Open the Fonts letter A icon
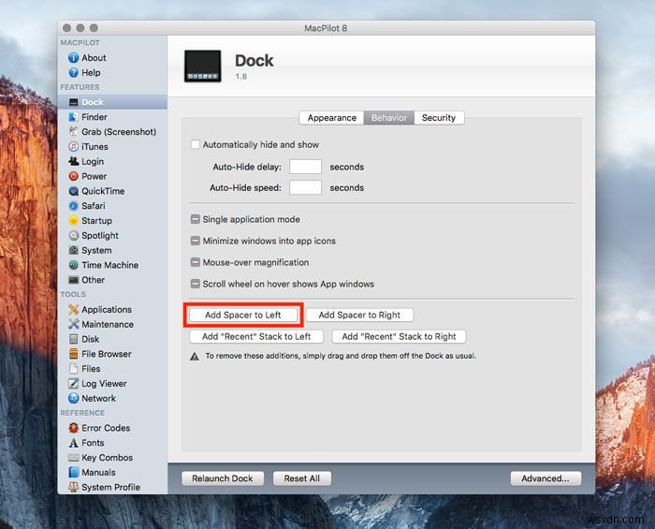Screen dimensions: 655x529 pyautogui.click(x=74, y=443)
